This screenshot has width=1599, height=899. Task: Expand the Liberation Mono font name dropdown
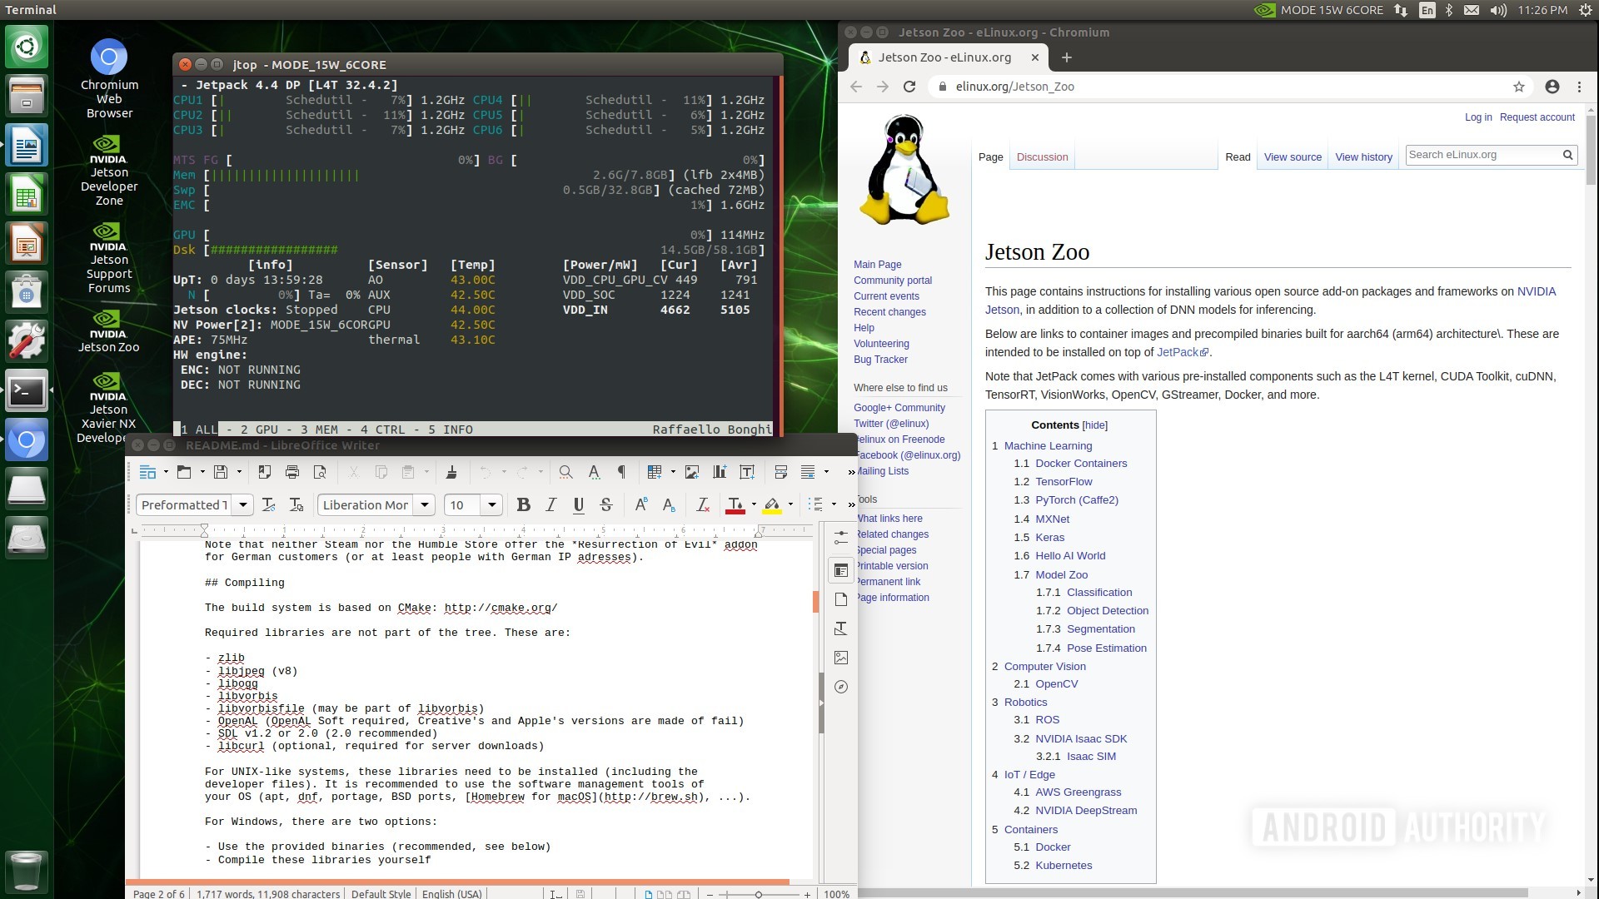[425, 504]
